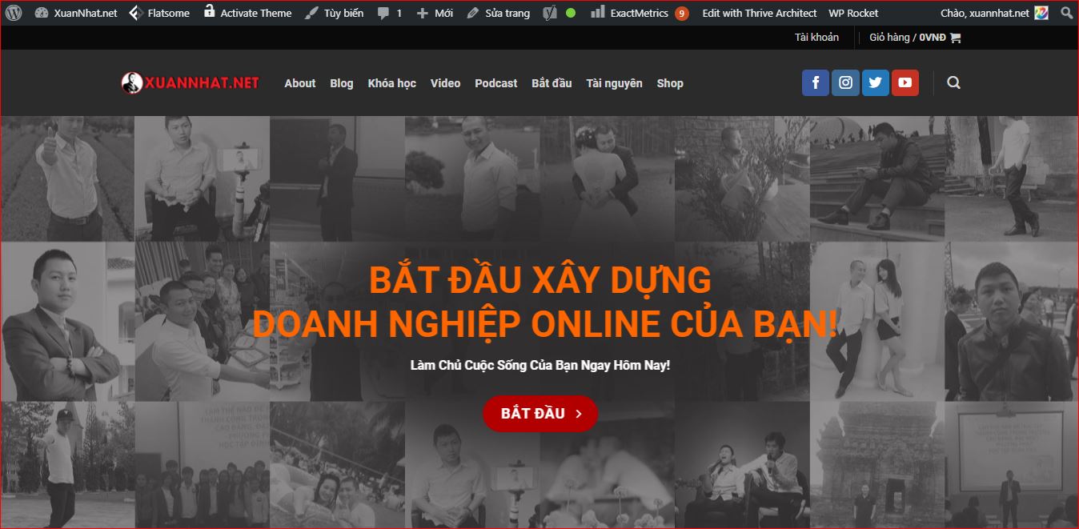
Task: Open the Instagram social icon
Action: point(845,82)
